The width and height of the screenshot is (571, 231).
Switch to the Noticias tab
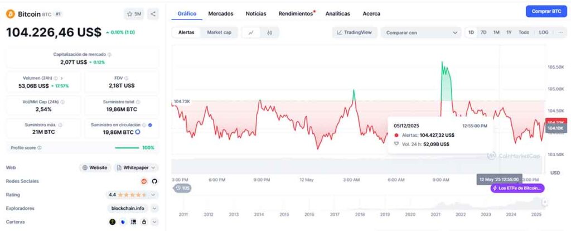tap(256, 13)
